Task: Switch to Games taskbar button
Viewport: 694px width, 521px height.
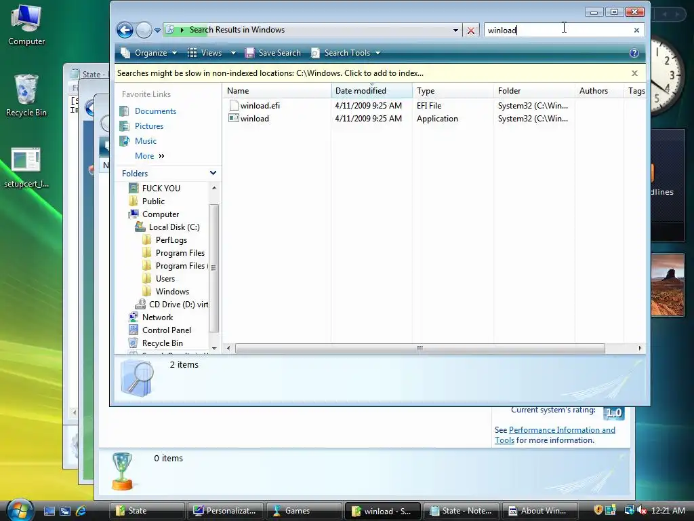Action: (x=304, y=511)
